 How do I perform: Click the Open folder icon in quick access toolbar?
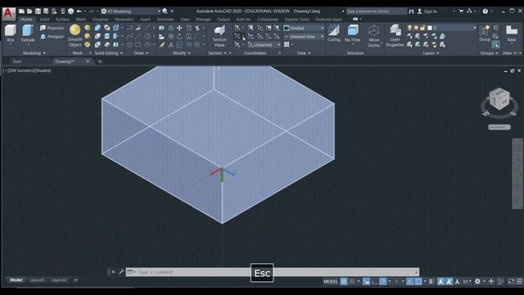pyautogui.click(x=29, y=11)
